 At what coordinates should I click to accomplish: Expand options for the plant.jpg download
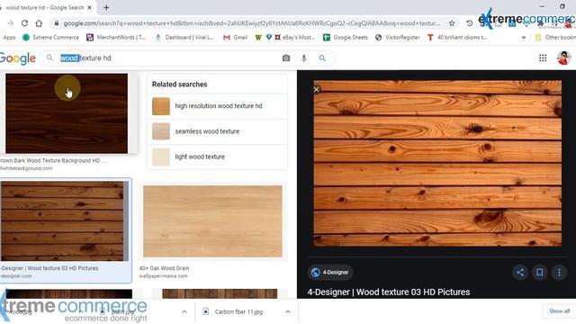tap(184, 311)
